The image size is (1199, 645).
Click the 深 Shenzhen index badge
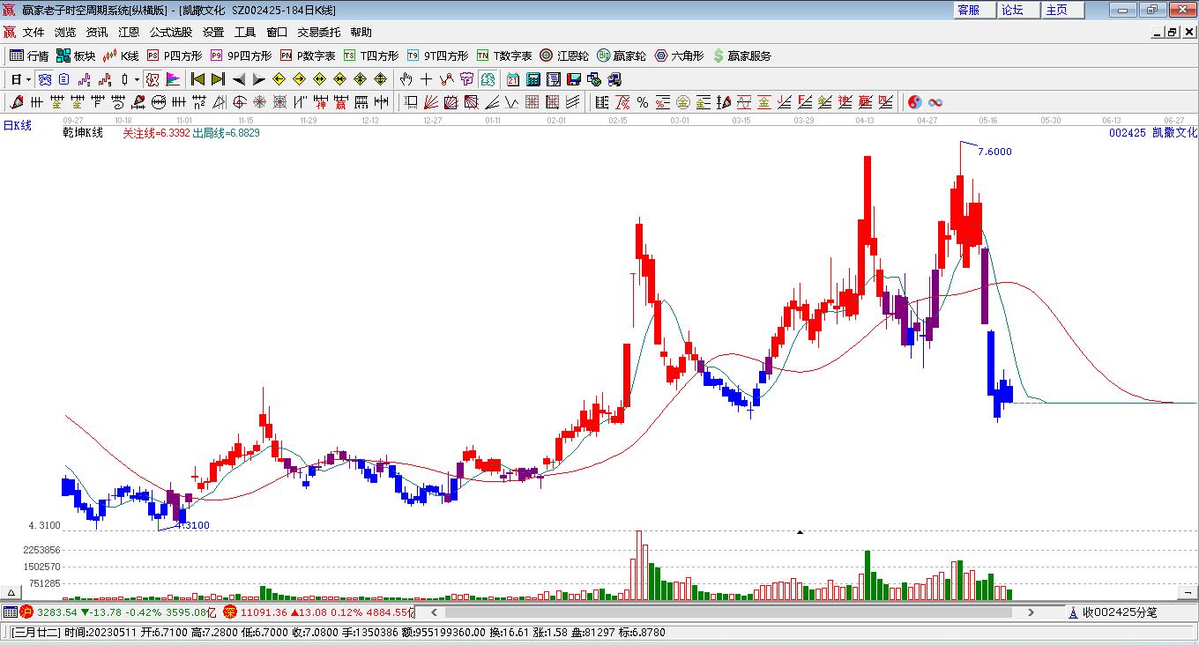click(x=229, y=612)
